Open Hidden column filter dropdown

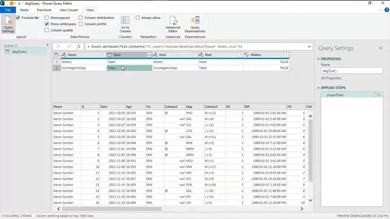click(286, 55)
